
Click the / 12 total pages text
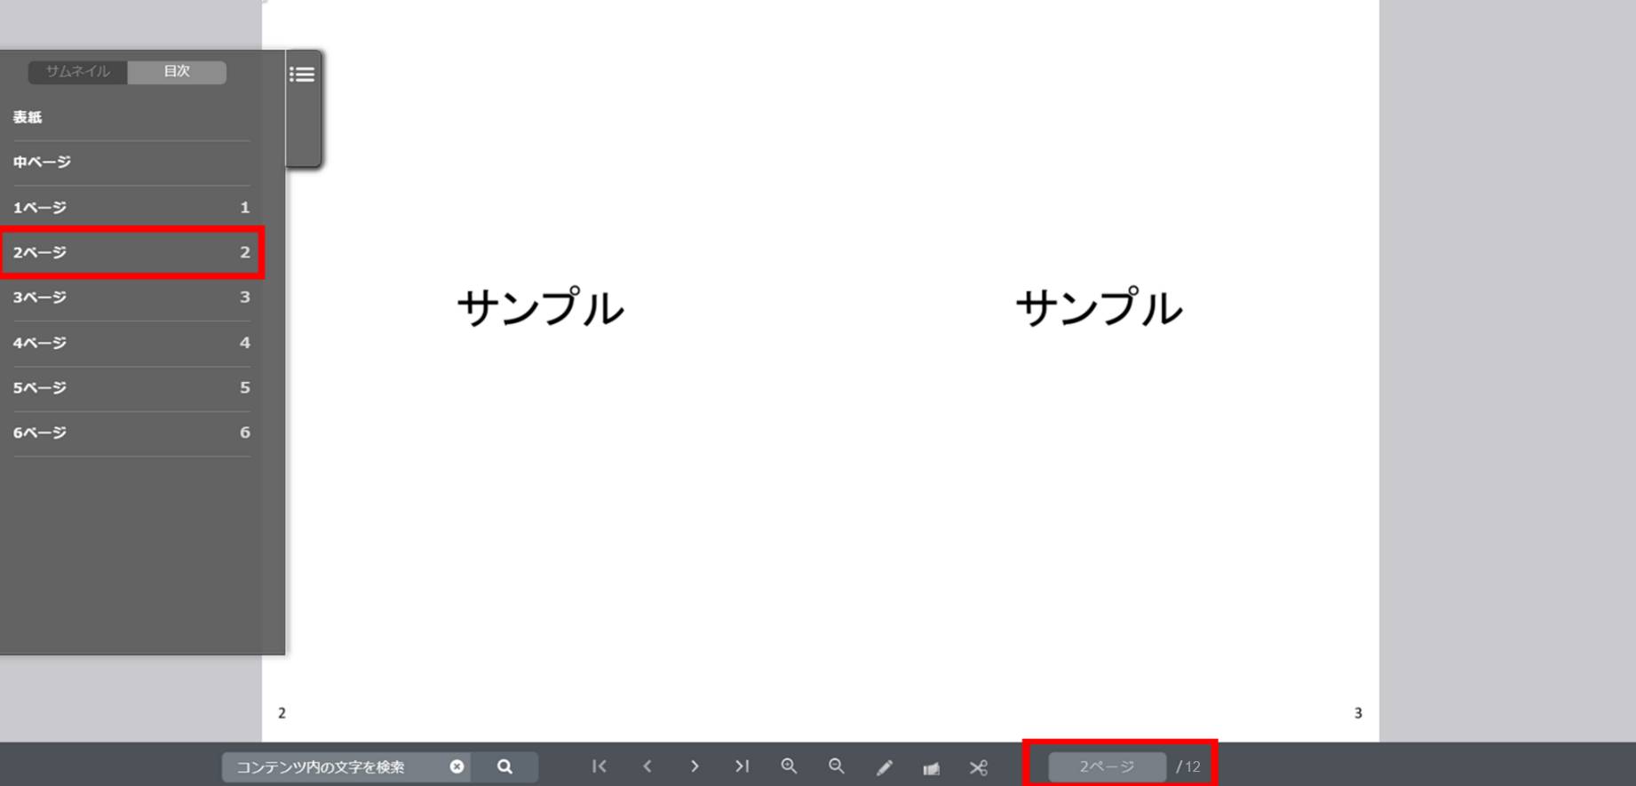coord(1188,766)
